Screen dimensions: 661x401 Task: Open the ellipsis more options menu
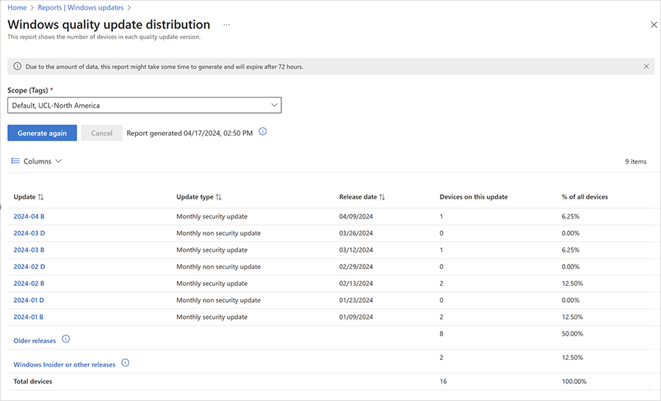point(227,24)
